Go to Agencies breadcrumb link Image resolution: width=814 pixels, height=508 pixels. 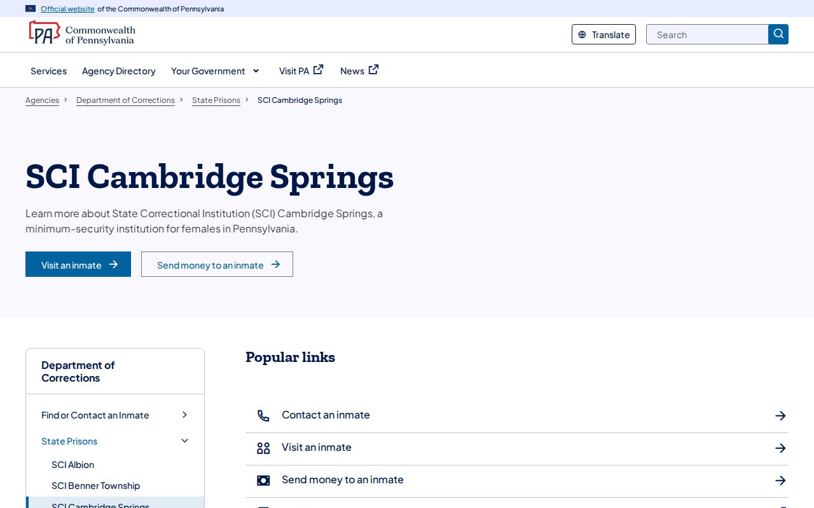[42, 100]
